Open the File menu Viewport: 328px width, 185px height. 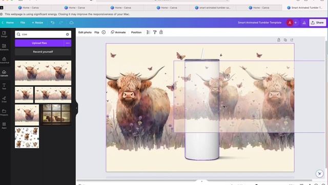coord(23,23)
